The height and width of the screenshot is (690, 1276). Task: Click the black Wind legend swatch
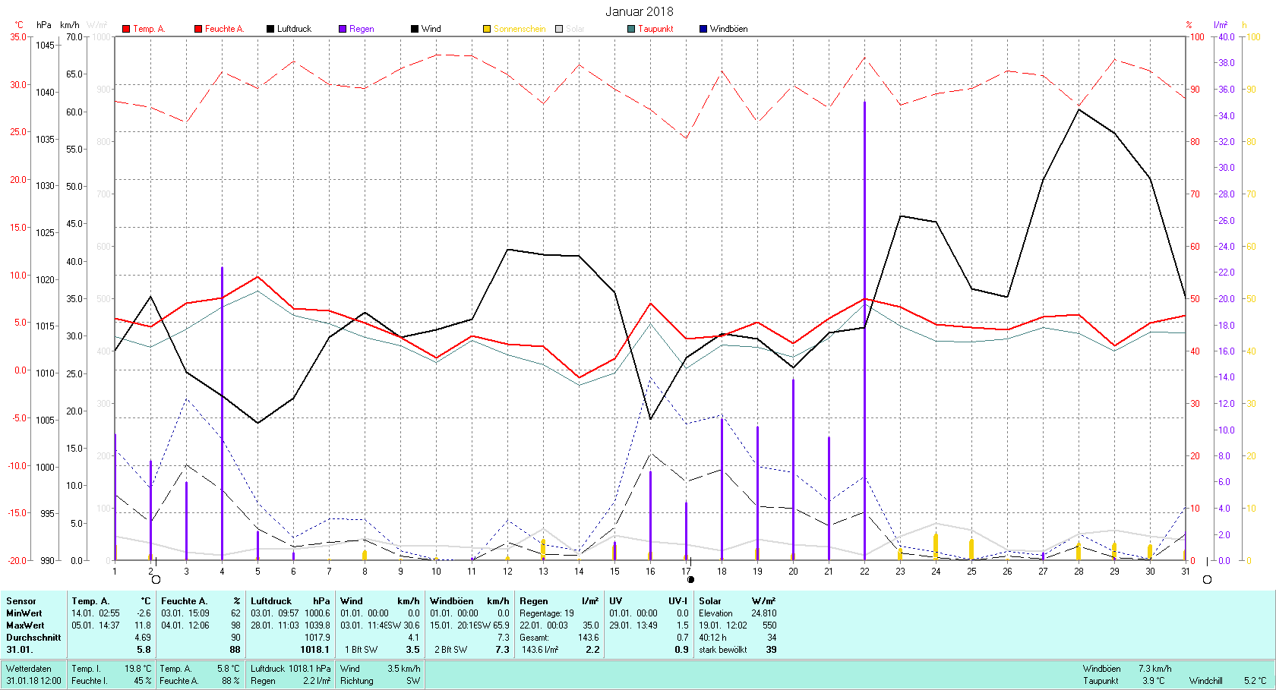coord(415,29)
